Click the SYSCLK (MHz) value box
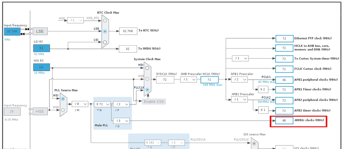Screen dimensions: 343x149 pyautogui.click(x=165, y=80)
